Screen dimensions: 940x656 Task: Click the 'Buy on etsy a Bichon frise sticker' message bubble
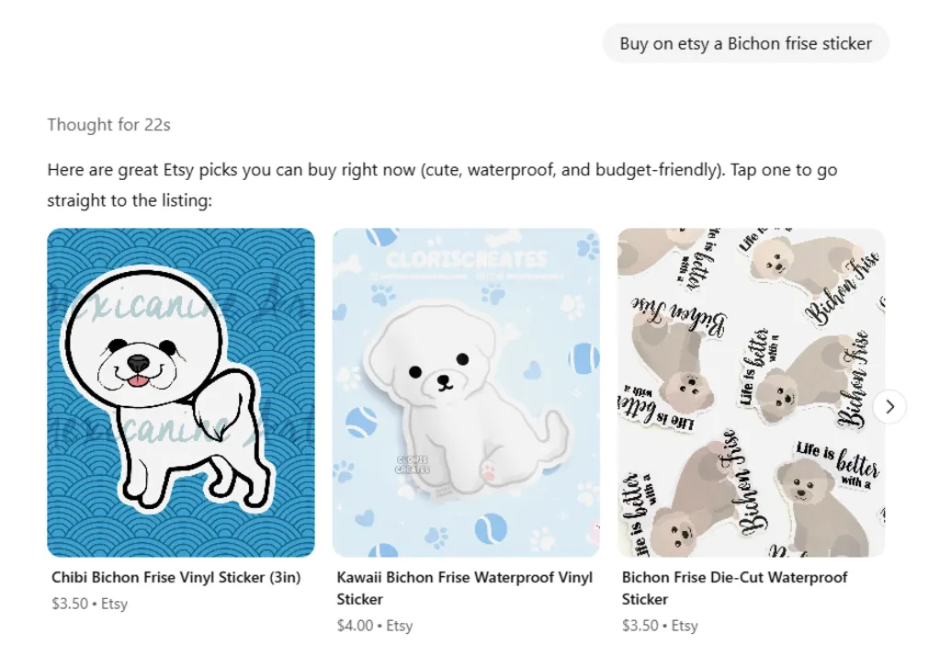(x=746, y=43)
